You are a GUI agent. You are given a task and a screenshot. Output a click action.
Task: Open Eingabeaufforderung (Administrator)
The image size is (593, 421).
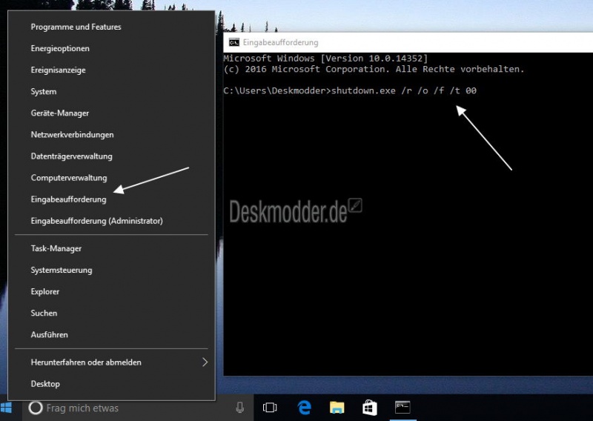coord(112,221)
